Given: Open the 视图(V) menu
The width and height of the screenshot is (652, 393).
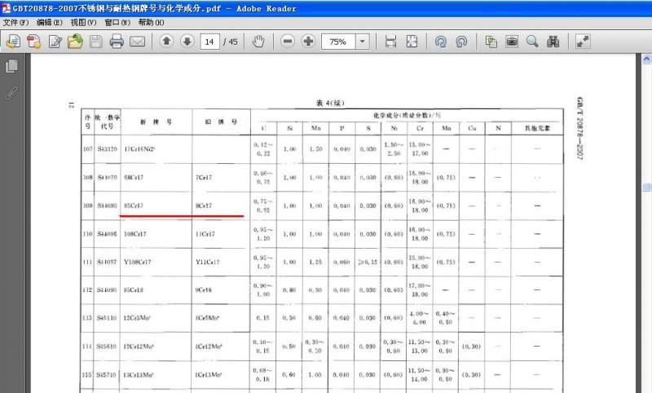Looking at the screenshot, I should coord(83,23).
